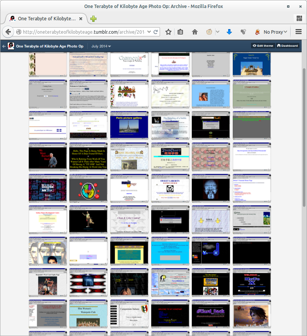Expand the dropdown arrow beside the face icon
This screenshot has height=336, width=307.
pos(217,32)
